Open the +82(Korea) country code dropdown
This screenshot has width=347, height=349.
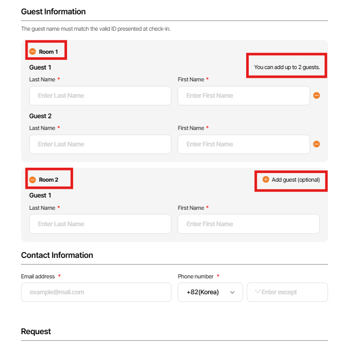(210, 292)
